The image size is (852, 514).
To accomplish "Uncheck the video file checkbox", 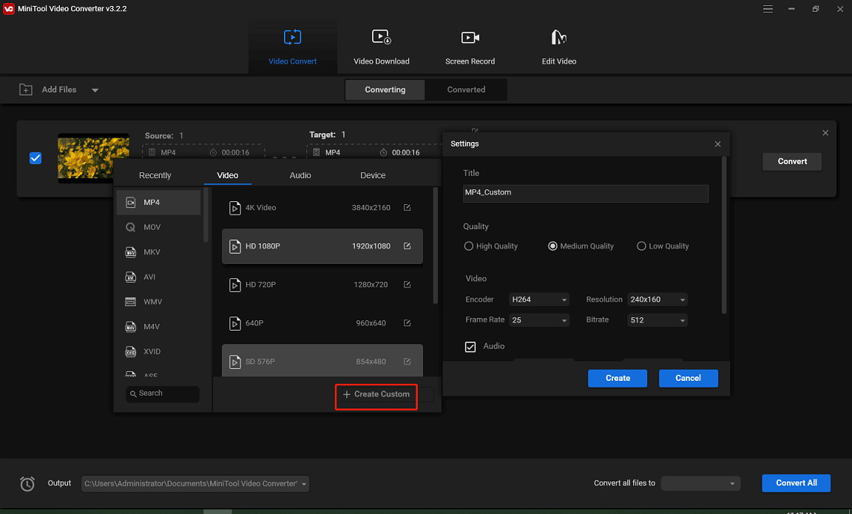I will (35, 158).
